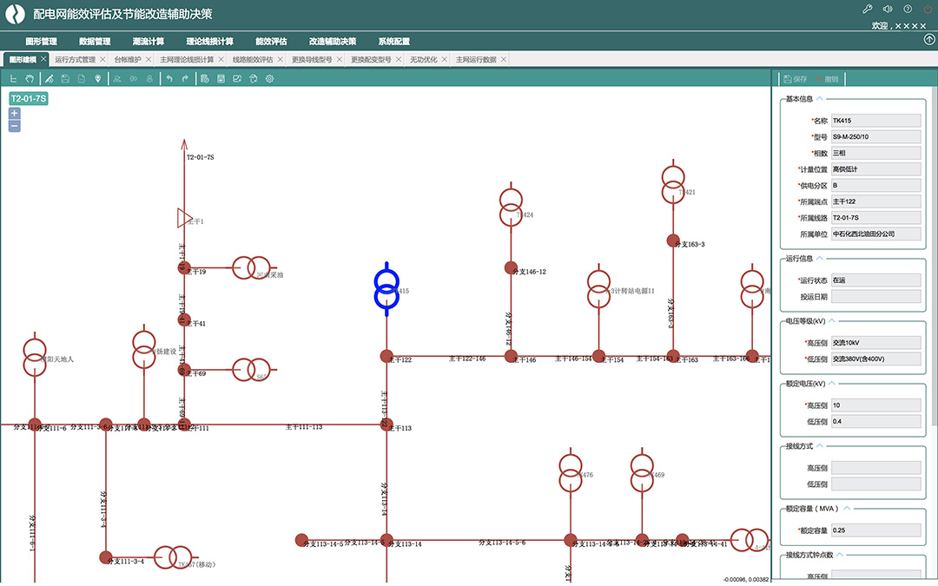Click the 额定容量 input field
Viewport: 938px width, 586px height.
coord(875,530)
